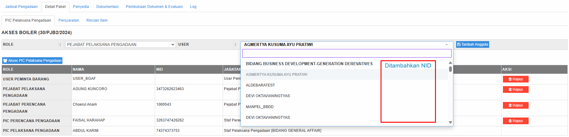Delete the USER PEMINTA BARANG row
This screenshot has height=137, width=569.
point(515,79)
